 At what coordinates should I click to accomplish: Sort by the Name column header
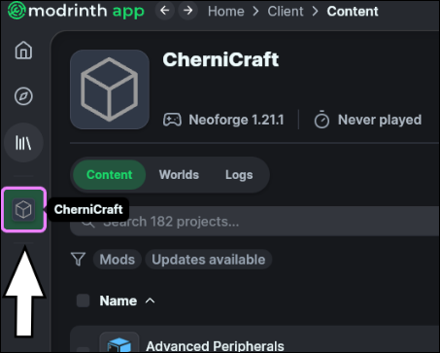(127, 300)
